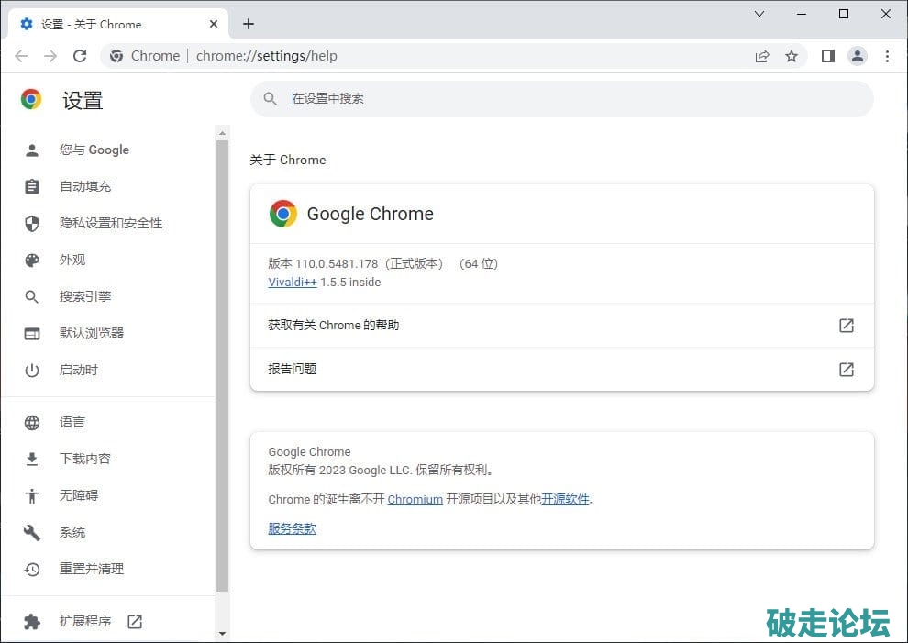This screenshot has height=643, width=908.
Task: Open 隐私设置和安全性 settings section
Action: click(x=110, y=223)
